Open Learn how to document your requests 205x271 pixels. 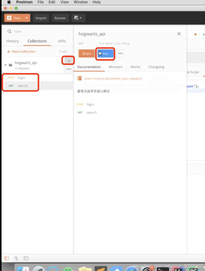coord(113,78)
